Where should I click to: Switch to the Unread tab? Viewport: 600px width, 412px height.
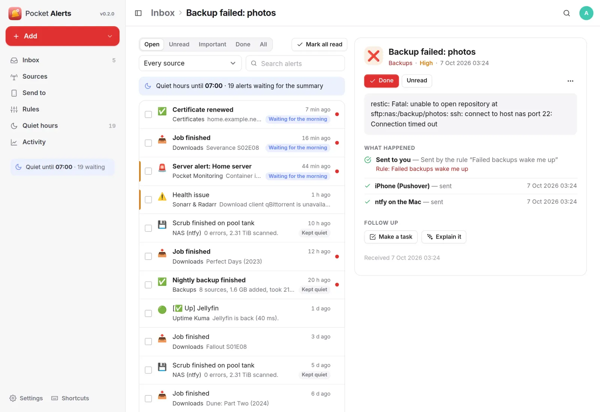click(x=179, y=44)
